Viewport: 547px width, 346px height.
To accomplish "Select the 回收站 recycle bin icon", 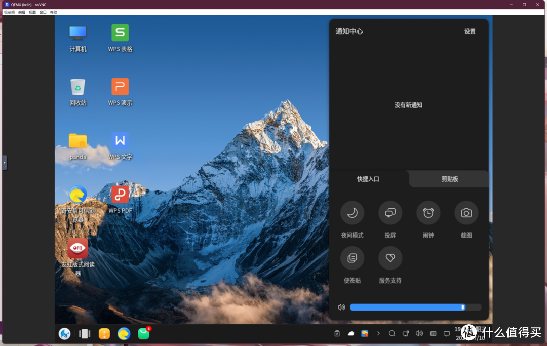I will pos(78,87).
